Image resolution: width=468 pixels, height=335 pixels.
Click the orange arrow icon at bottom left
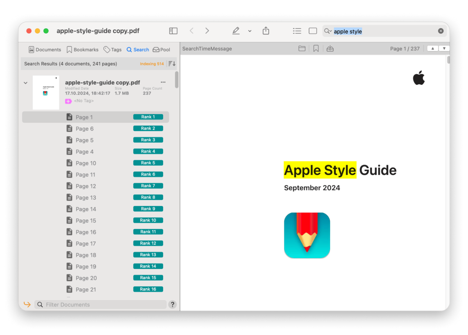(x=27, y=304)
